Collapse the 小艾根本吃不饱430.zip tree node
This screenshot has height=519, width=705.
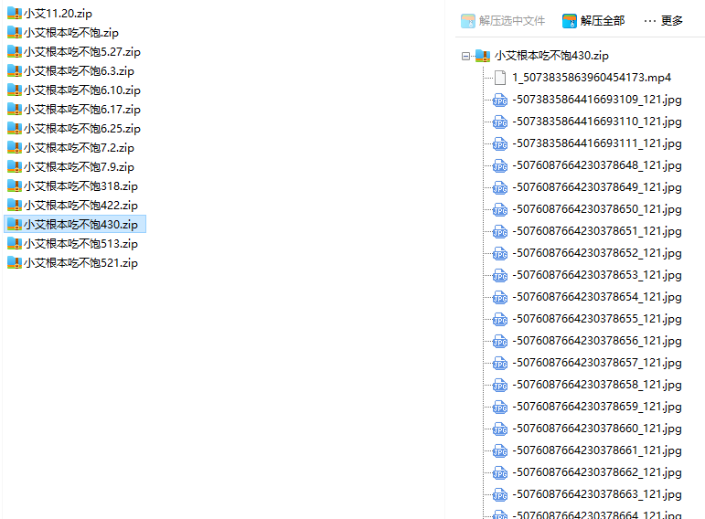[465, 56]
